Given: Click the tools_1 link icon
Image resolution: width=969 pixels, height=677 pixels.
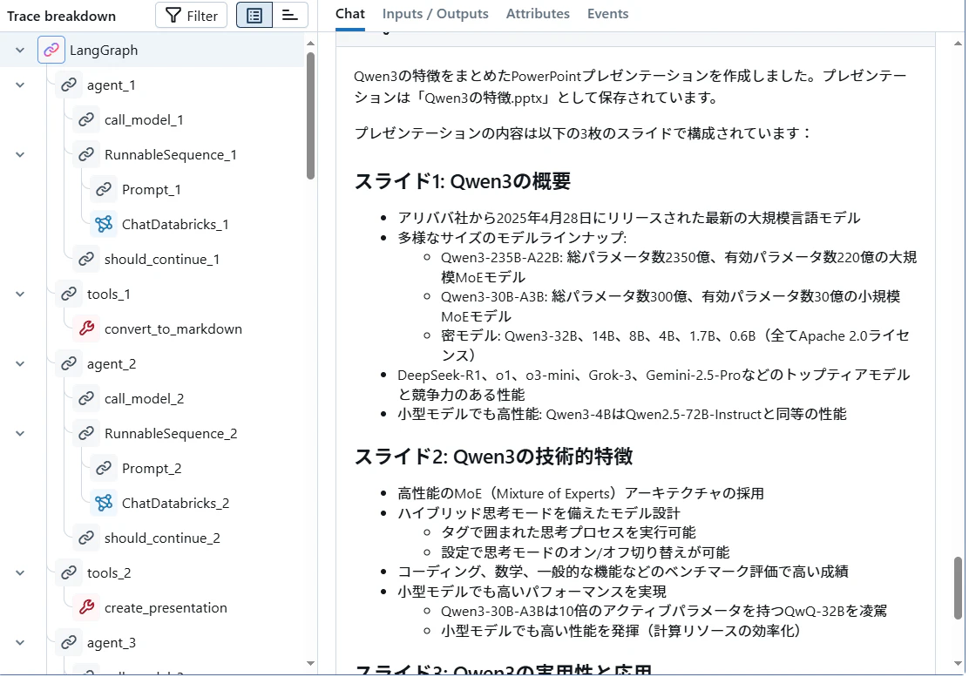Looking at the screenshot, I should click(x=69, y=294).
